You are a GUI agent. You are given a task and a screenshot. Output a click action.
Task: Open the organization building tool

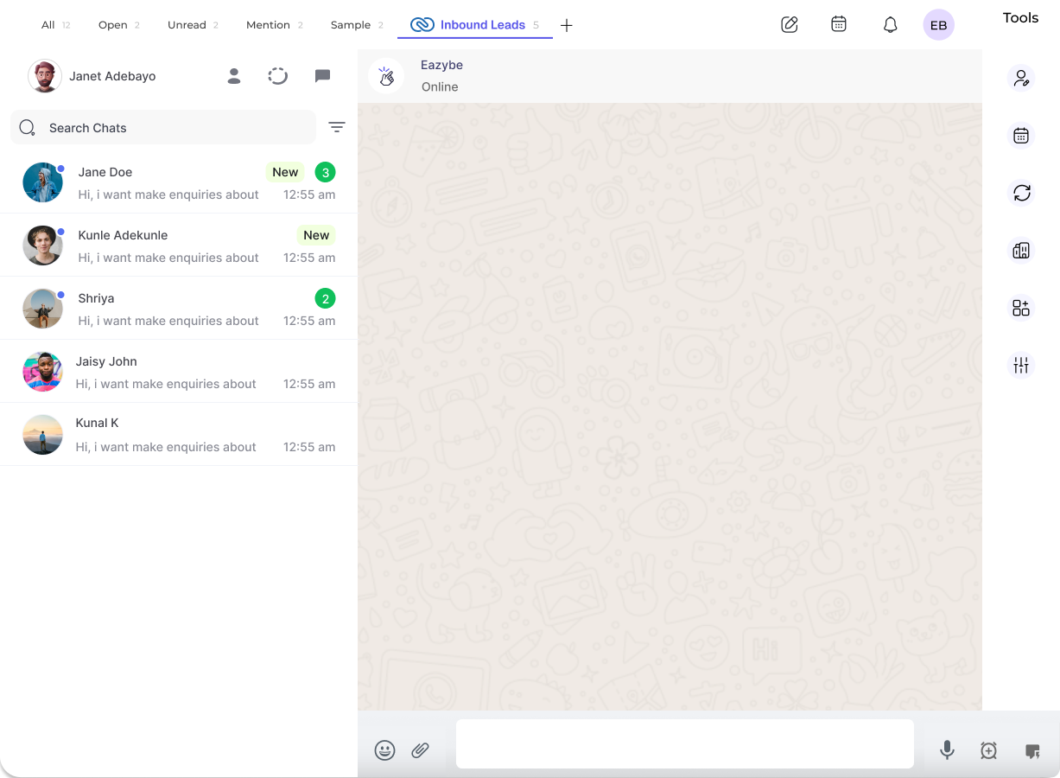[x=1021, y=251]
